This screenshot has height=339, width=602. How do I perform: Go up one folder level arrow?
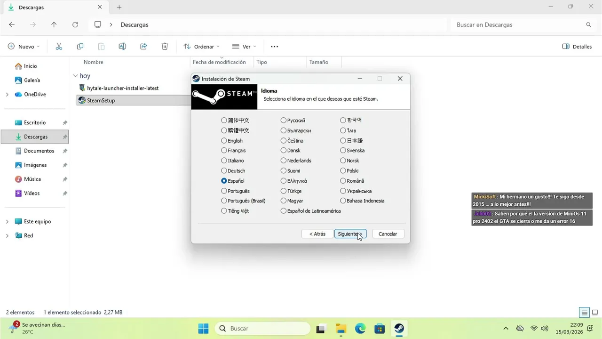point(54,24)
